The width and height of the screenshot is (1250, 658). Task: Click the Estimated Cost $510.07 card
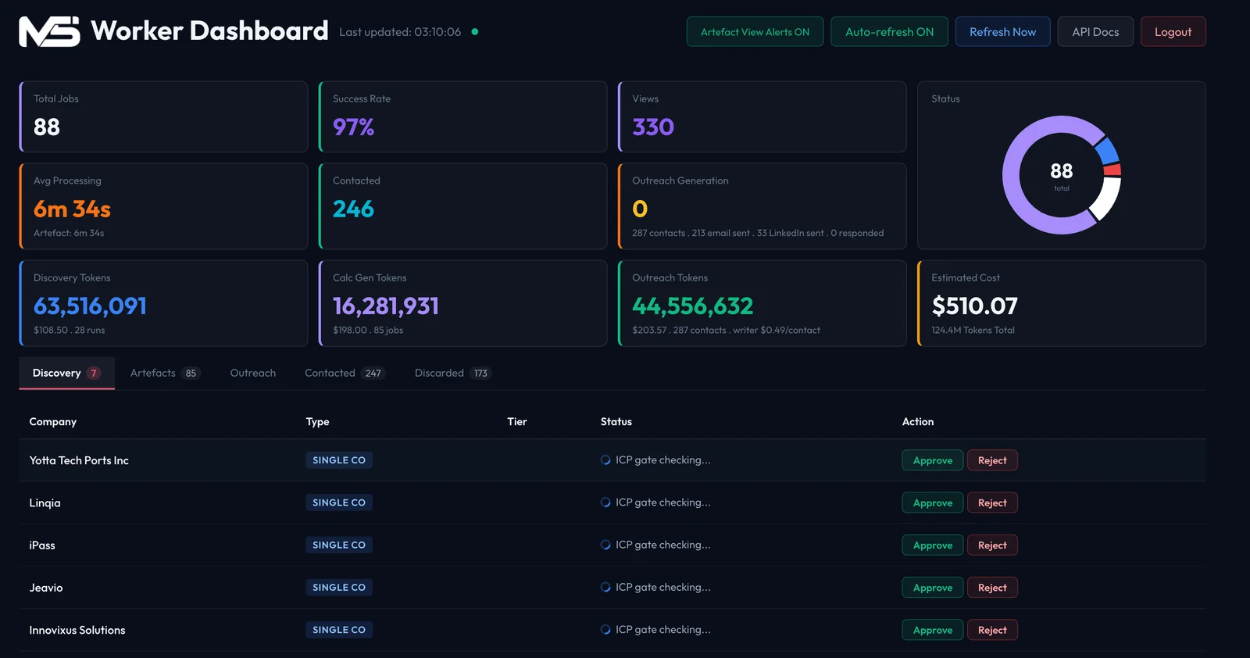coord(1061,303)
